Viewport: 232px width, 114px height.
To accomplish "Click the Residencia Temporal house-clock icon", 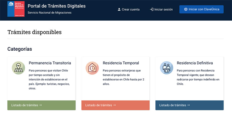I will (92, 68).
